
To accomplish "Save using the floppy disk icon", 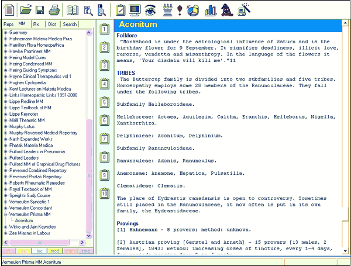I will point(40,10).
